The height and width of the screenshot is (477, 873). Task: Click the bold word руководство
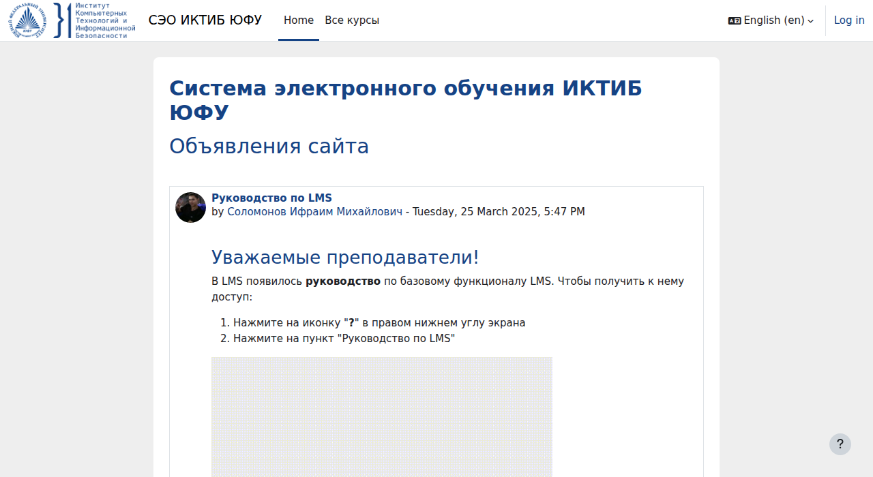point(343,281)
